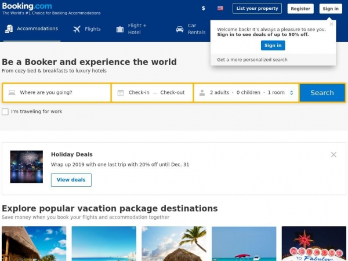348x261 pixels.
Task: Click the bed icon in destination field
Action: coord(12,93)
